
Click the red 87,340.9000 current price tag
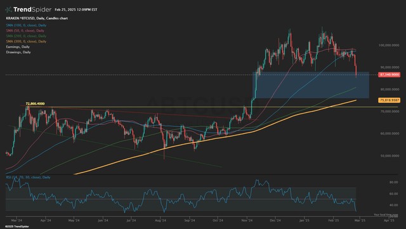click(x=389, y=75)
